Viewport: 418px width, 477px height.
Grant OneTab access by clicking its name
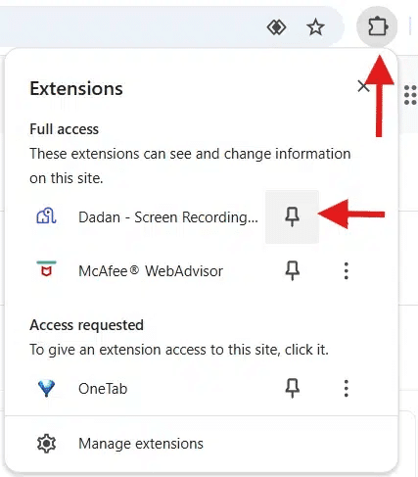[x=103, y=389]
